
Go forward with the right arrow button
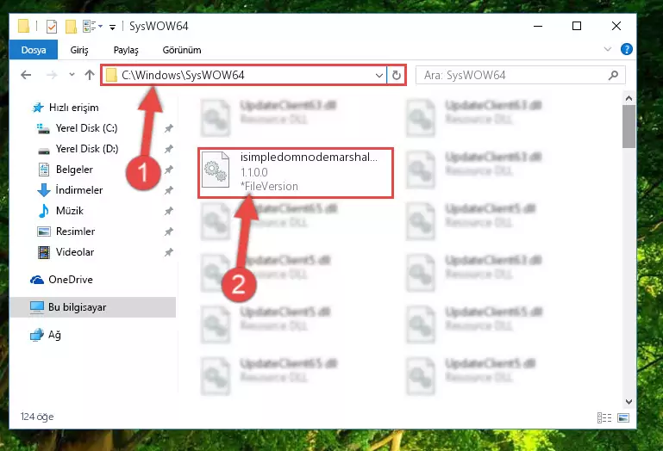tap(52, 75)
